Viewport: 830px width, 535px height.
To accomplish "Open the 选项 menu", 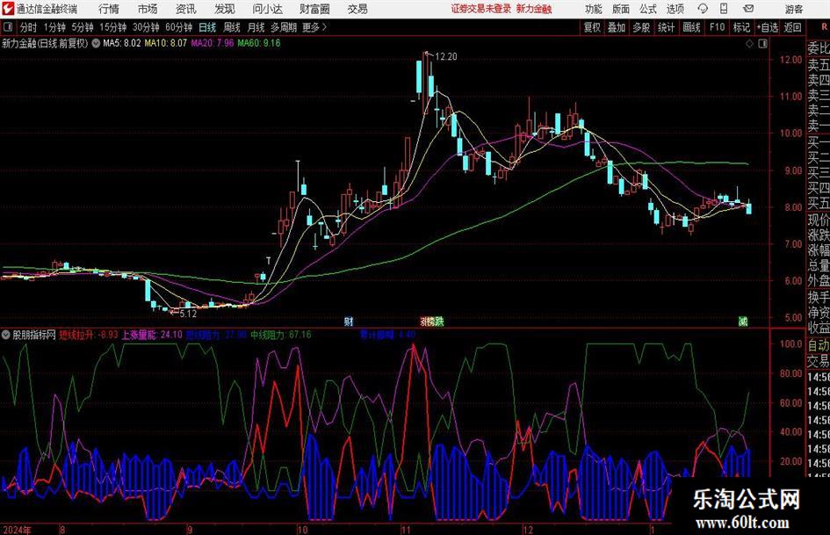I will click(x=675, y=9).
